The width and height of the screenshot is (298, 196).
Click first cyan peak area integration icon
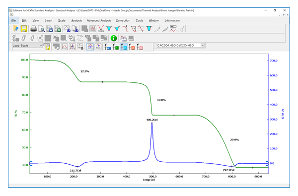[109, 29]
